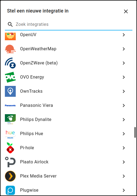Image resolution: width=137 pixels, height=196 pixels.
Task: Choose the Philips Hue list entry text
Action: click(x=31, y=134)
